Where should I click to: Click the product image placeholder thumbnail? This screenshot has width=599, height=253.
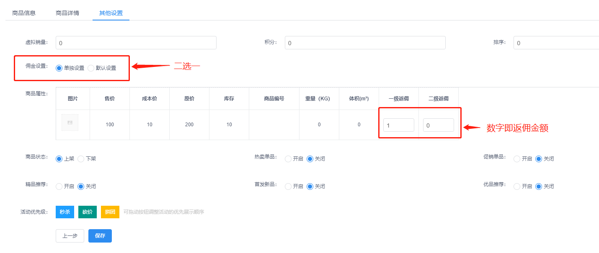[70, 123]
